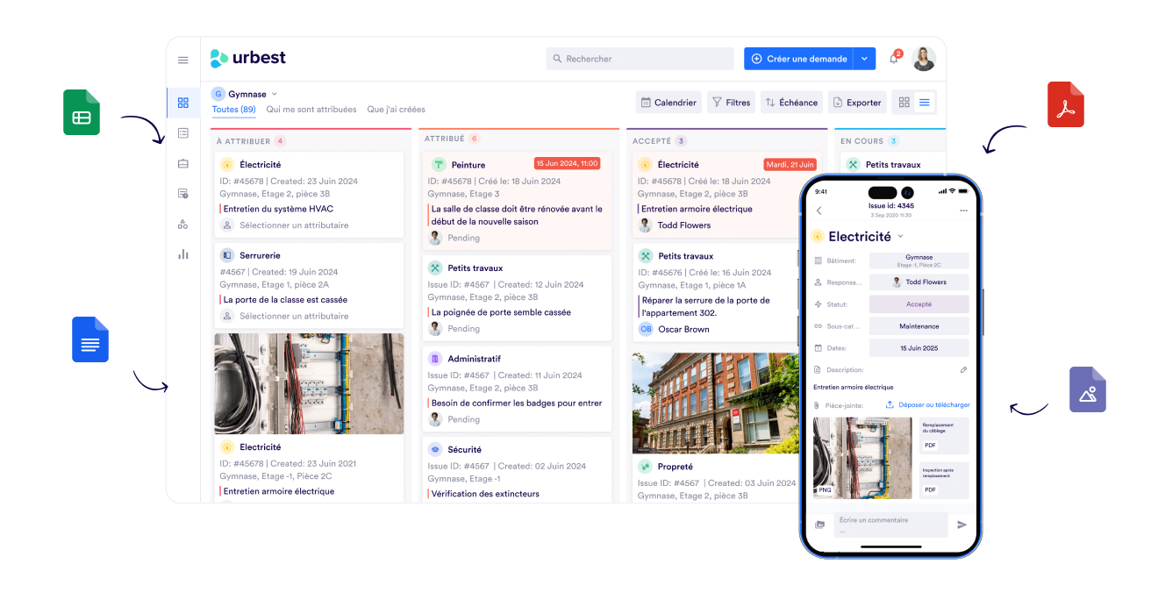1151x614 pixels.
Task: Tap Écrire un commentaire field on phone
Action: pyautogui.click(x=890, y=525)
